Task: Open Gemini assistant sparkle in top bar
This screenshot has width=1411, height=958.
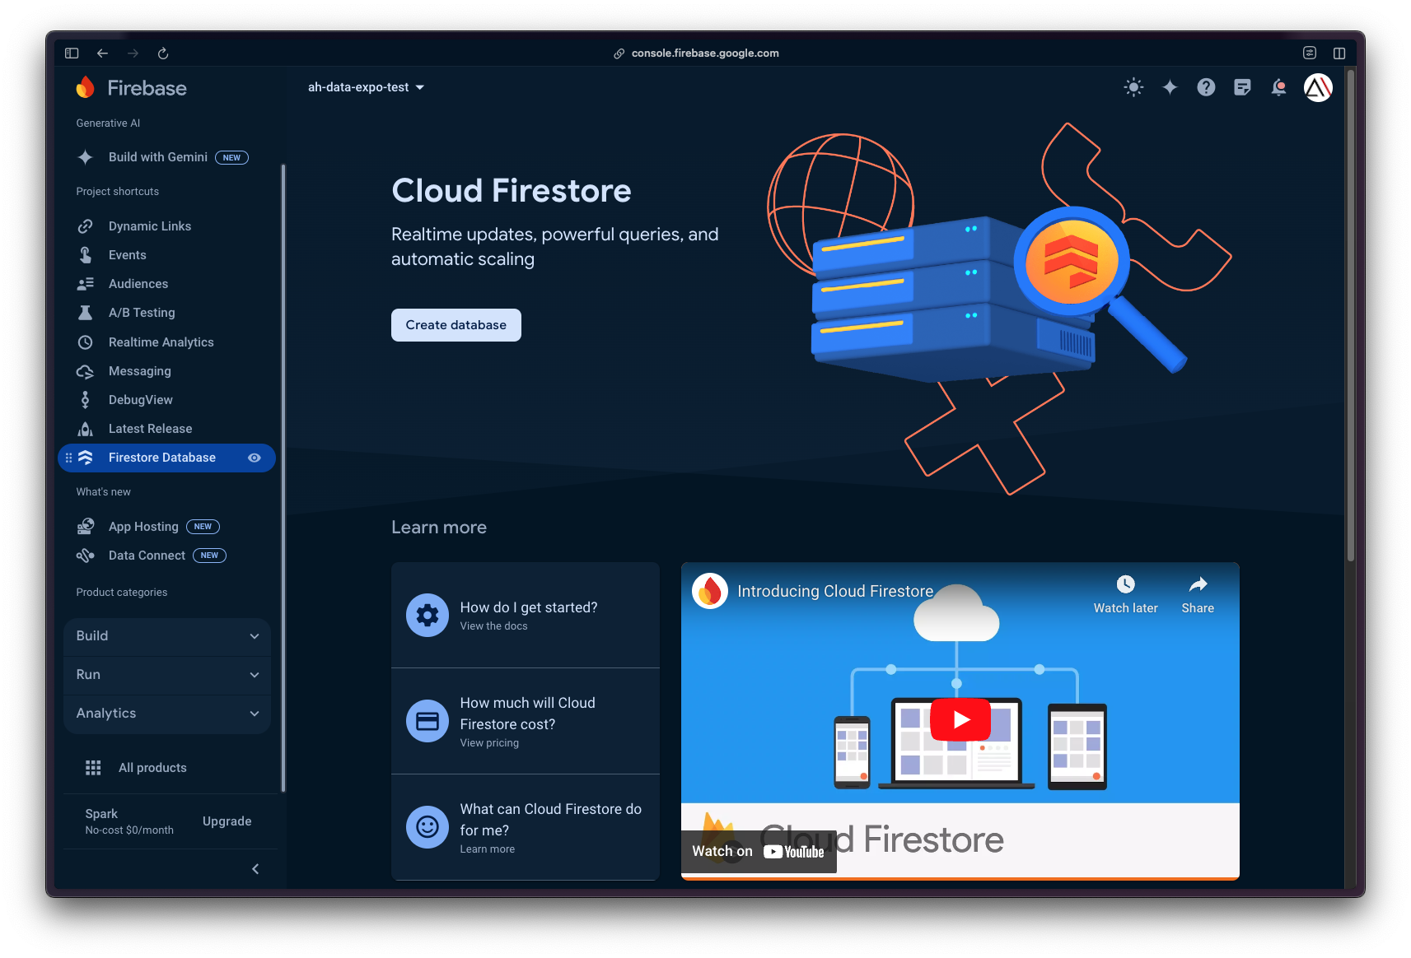Action: pyautogui.click(x=1170, y=87)
